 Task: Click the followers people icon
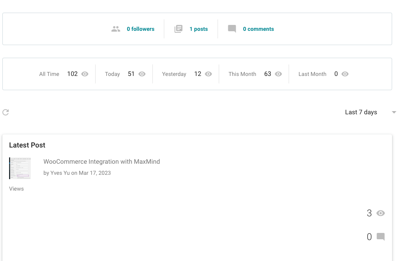point(116,29)
